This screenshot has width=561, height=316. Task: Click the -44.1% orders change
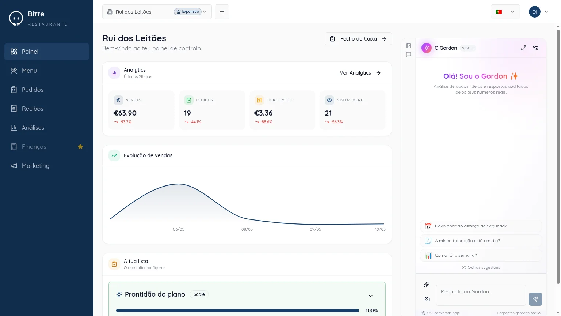[x=193, y=122]
